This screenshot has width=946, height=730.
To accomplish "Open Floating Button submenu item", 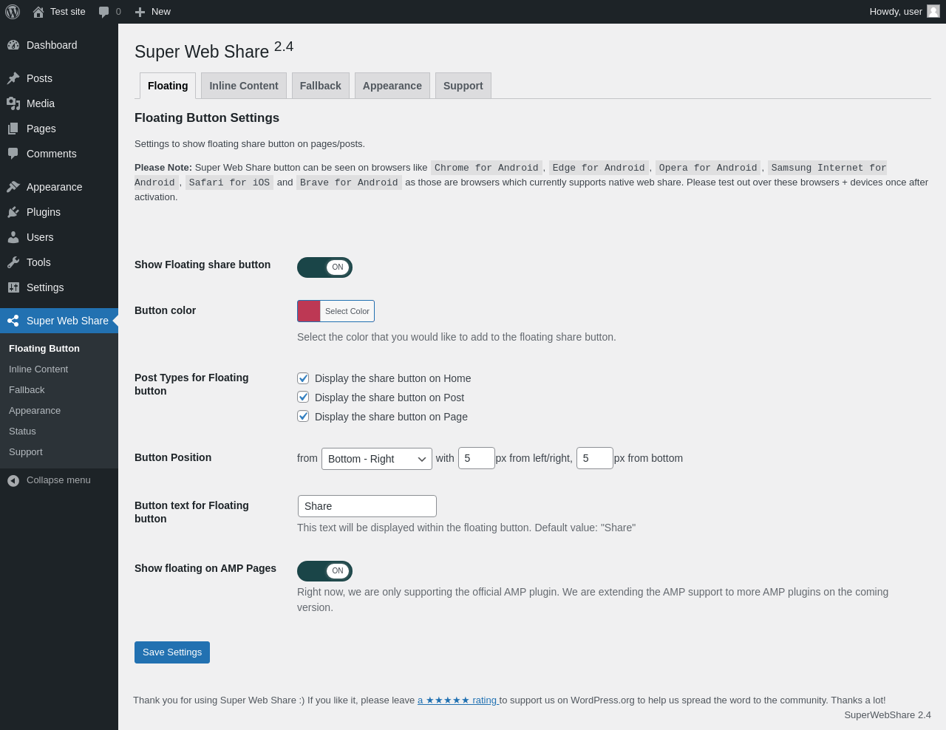I will 44,349.
